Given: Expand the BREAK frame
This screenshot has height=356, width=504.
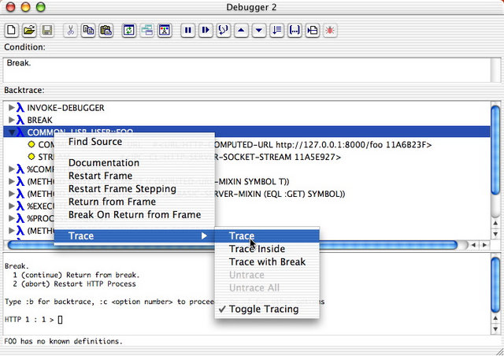Looking at the screenshot, I should coord(12,120).
